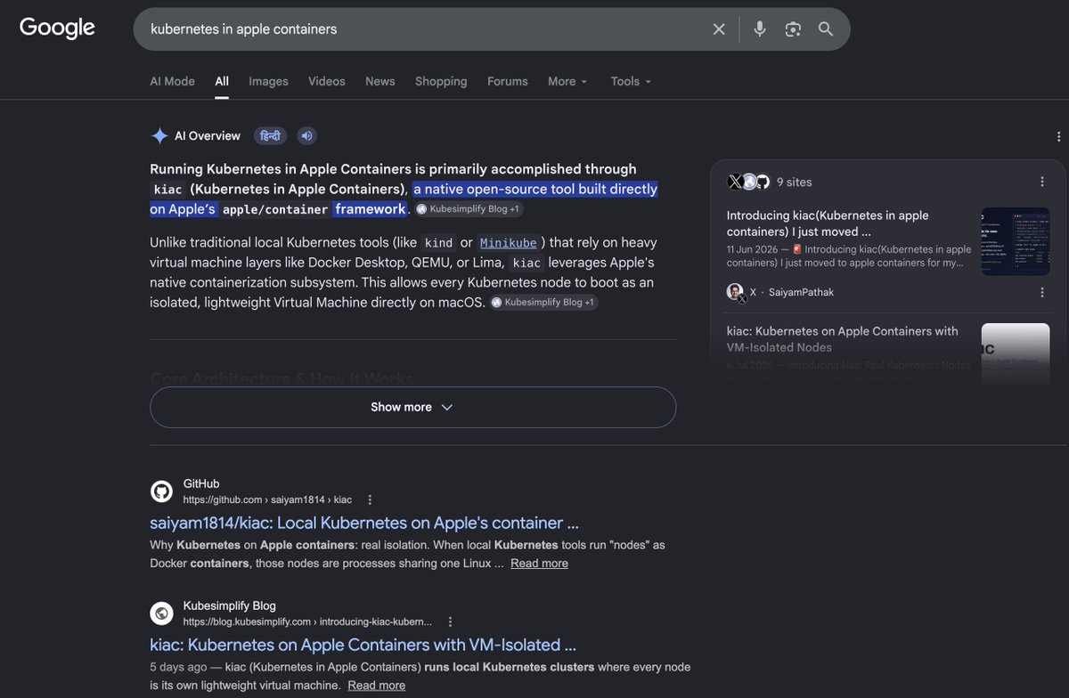The width and height of the screenshot is (1069, 698).
Task: Click the github.com breadcrumb URL
Action: click(267, 499)
